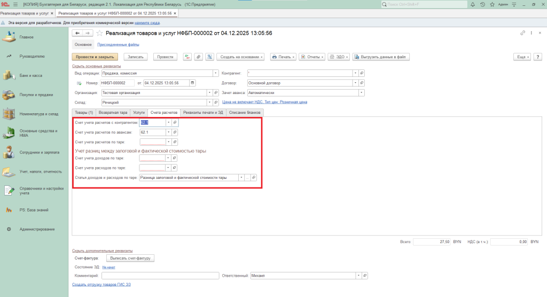The height and width of the screenshot is (297, 547).
Task: Click the back arrow navigation button
Action: pyautogui.click(x=78, y=33)
